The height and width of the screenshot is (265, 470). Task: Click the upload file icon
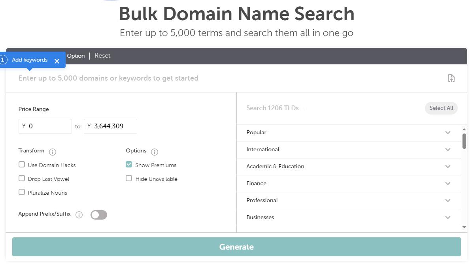[451, 78]
